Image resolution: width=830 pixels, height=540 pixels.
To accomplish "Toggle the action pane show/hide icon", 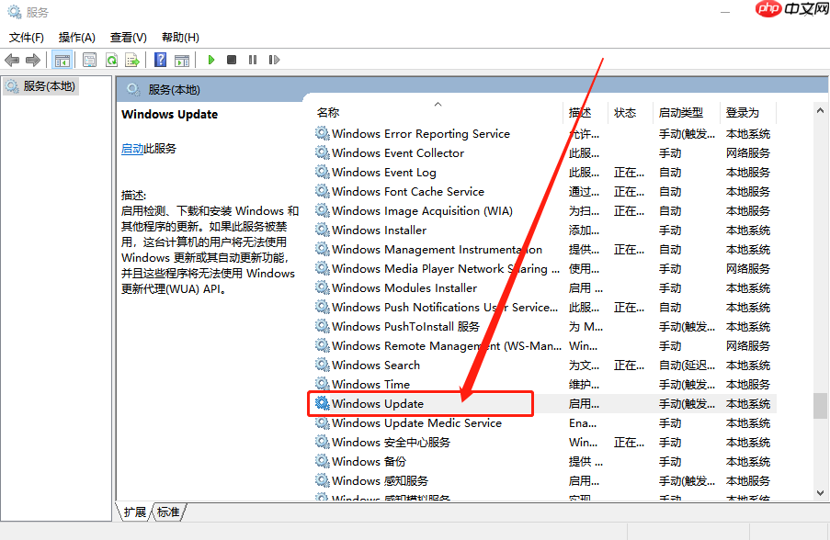I will click(181, 59).
